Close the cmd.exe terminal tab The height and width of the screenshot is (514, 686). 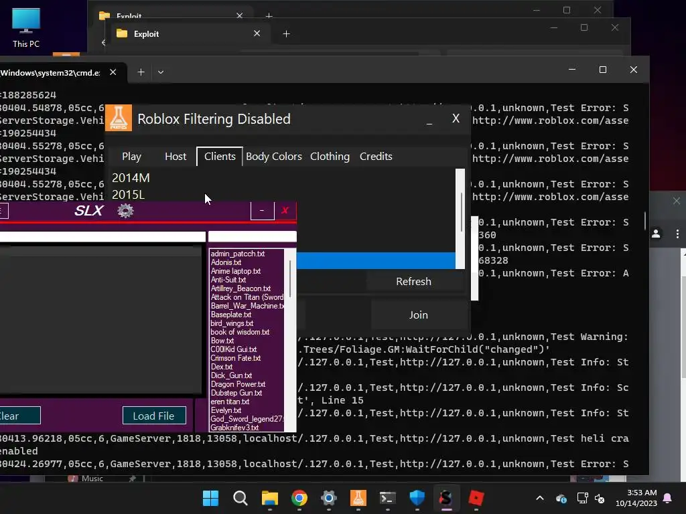[x=113, y=72]
